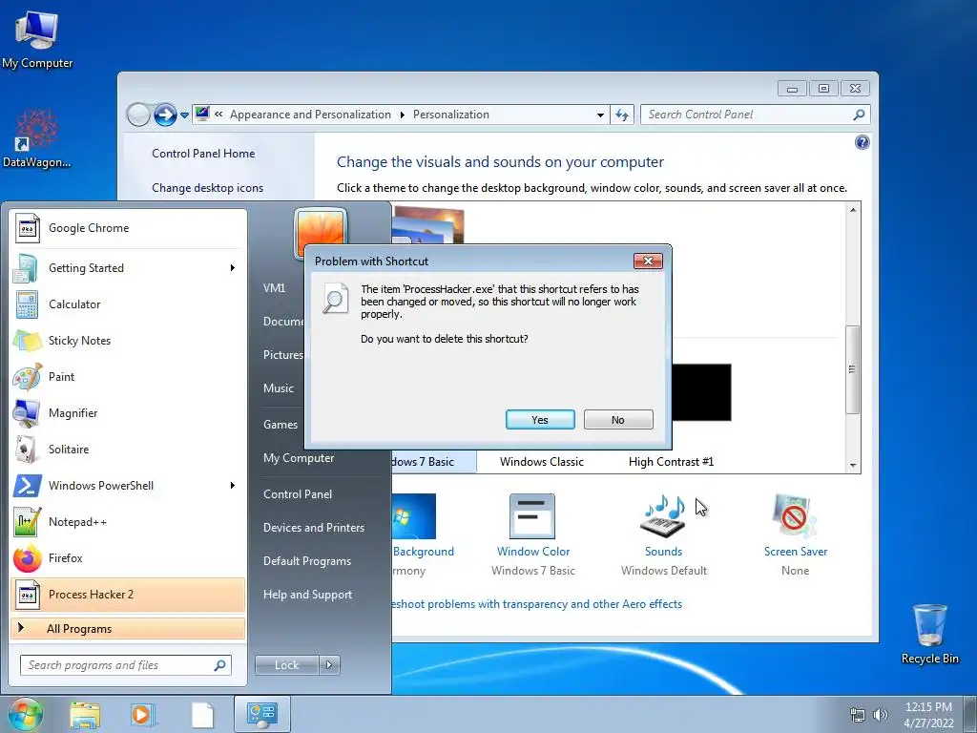Screen dimensions: 977x733
Task: Expand Getting Started submenu arrow
Action: [x=233, y=268]
